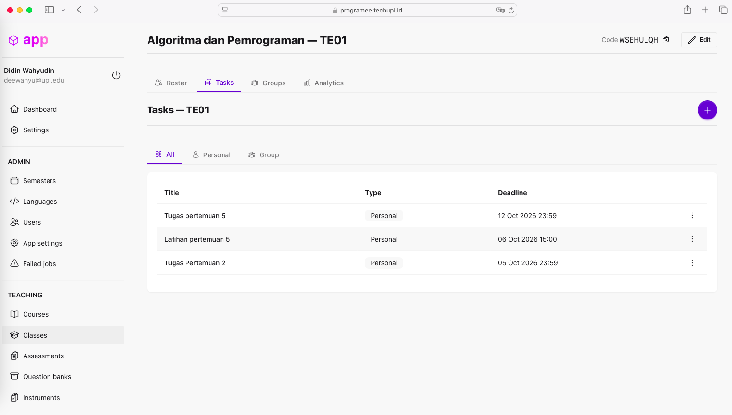The width and height of the screenshot is (732, 415).
Task: Copy the class code WSEHULQH
Action: point(666,40)
